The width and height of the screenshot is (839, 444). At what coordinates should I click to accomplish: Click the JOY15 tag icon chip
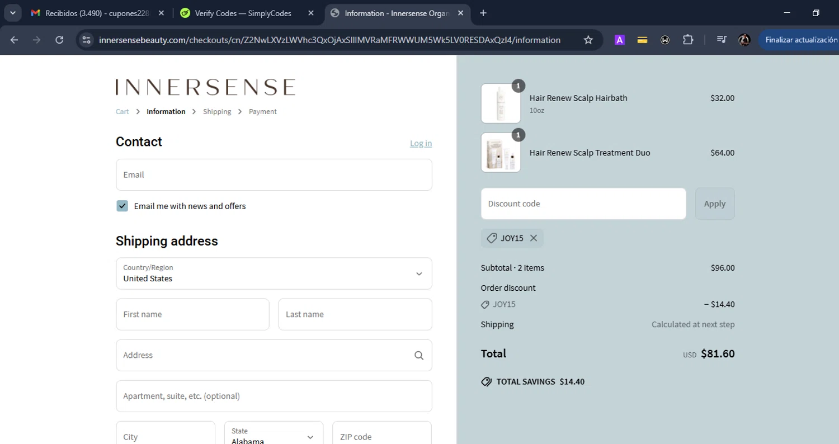[x=492, y=238]
